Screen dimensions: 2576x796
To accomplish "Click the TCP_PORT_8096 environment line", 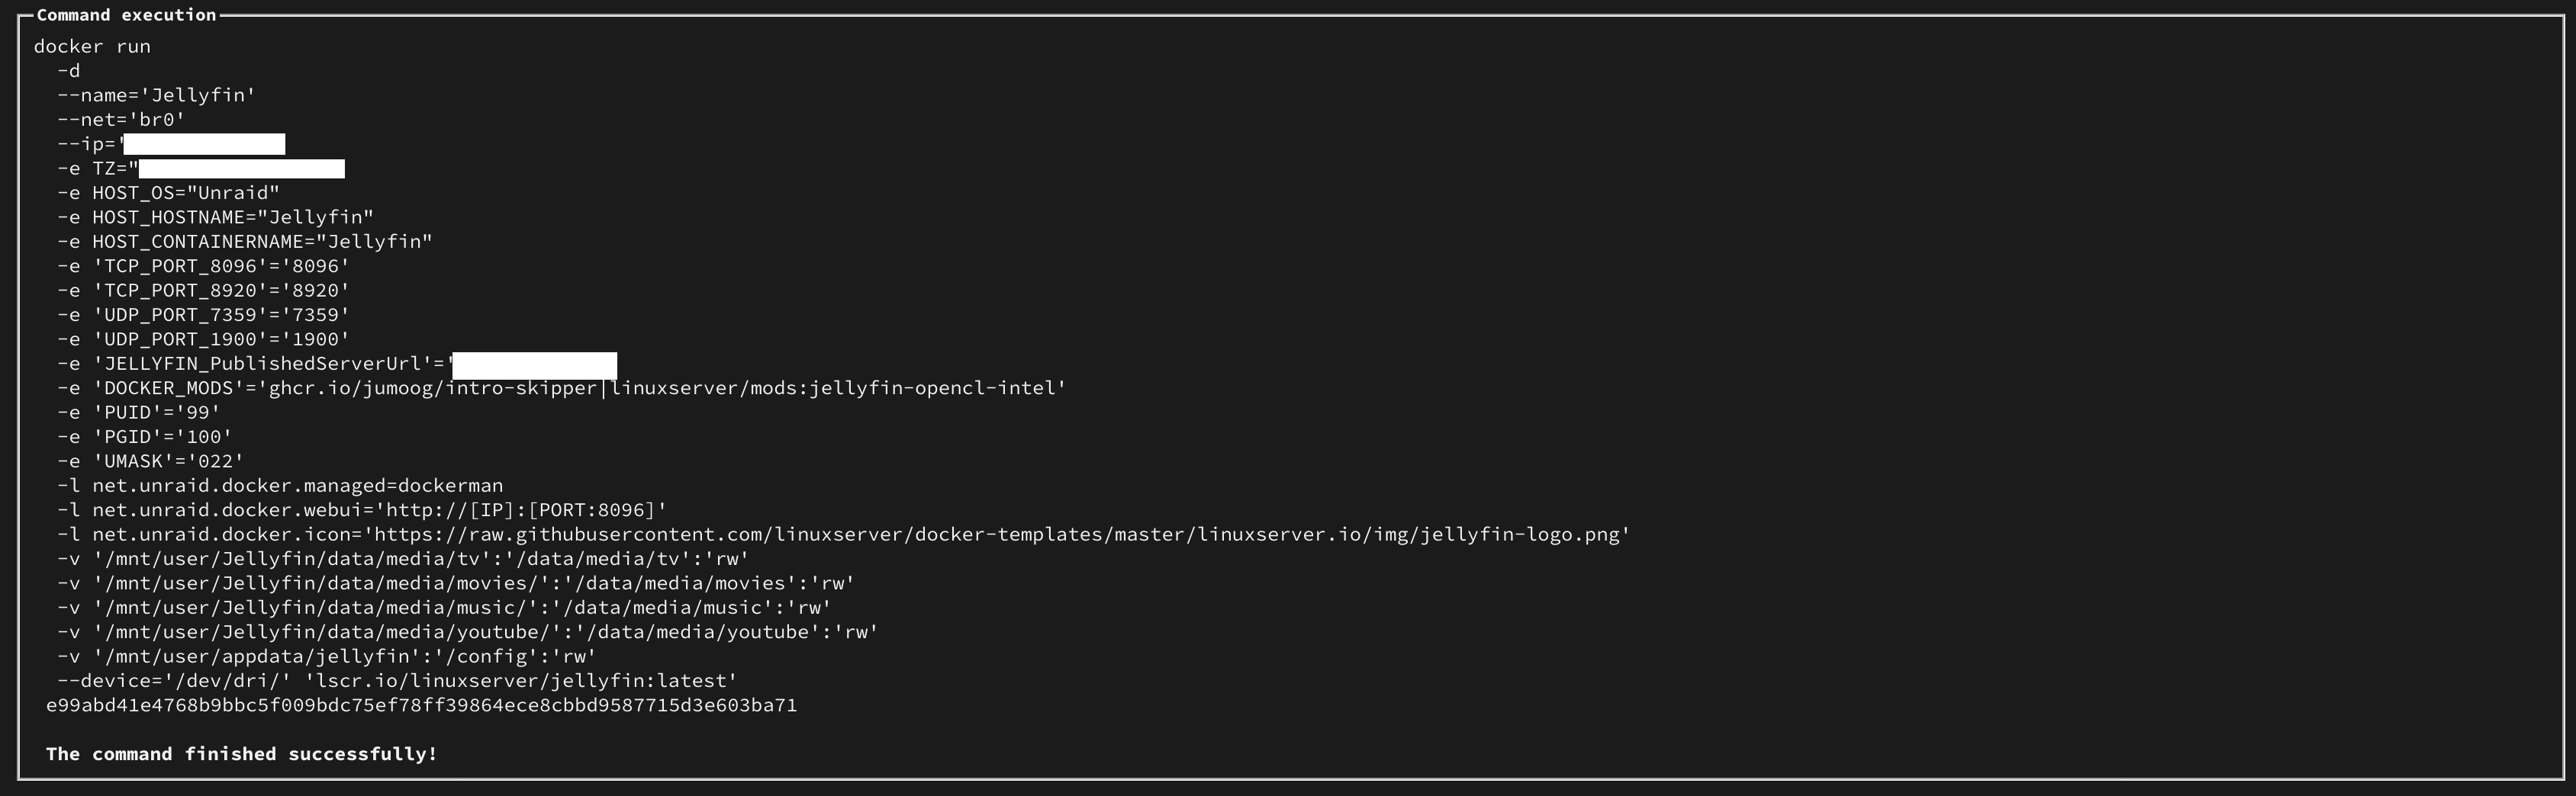I will pos(203,265).
